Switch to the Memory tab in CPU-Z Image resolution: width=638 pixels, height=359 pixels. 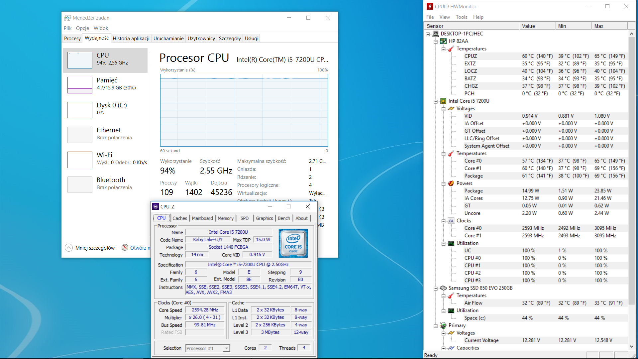click(x=226, y=218)
